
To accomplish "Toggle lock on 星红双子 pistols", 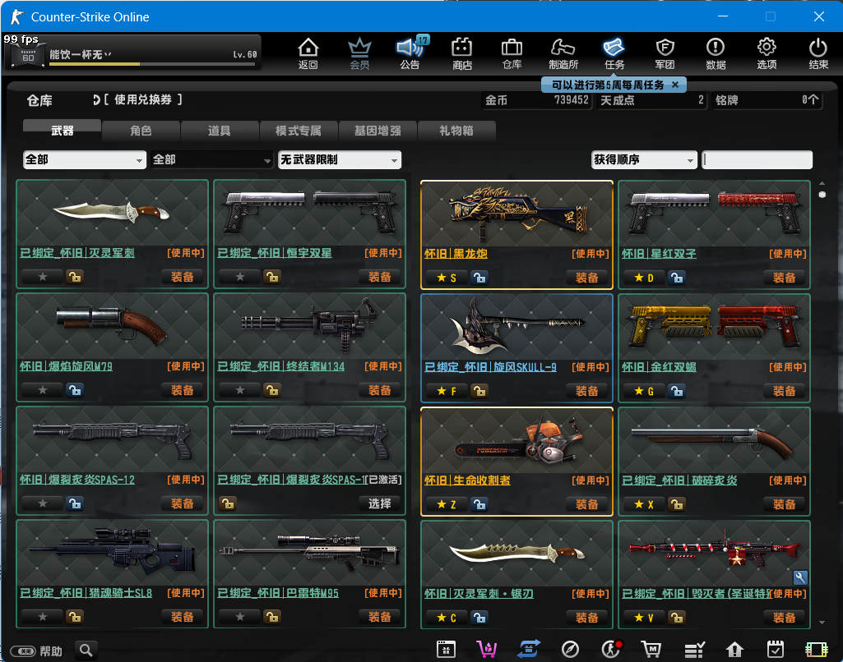I will 677,278.
